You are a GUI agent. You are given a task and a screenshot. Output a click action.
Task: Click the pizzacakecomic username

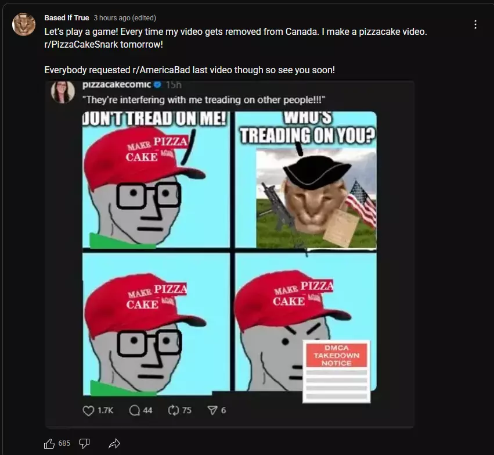(x=117, y=84)
